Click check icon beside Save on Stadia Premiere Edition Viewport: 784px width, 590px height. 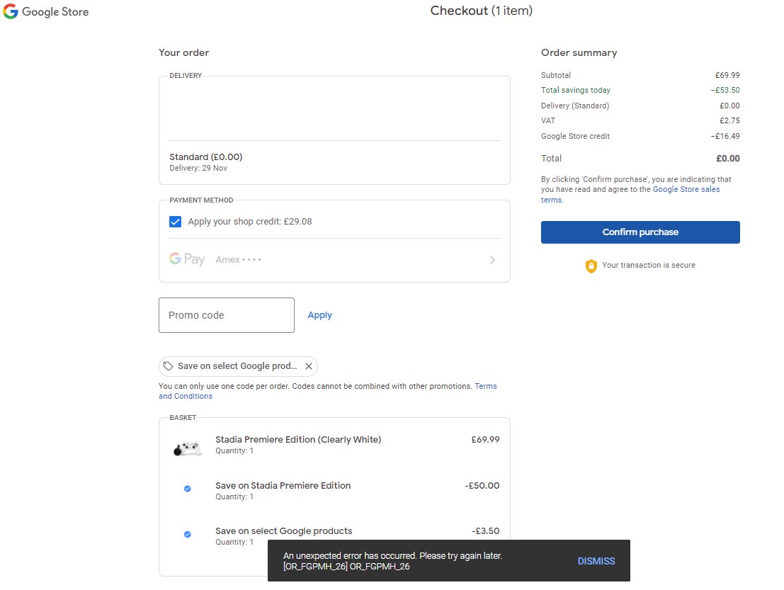(188, 489)
